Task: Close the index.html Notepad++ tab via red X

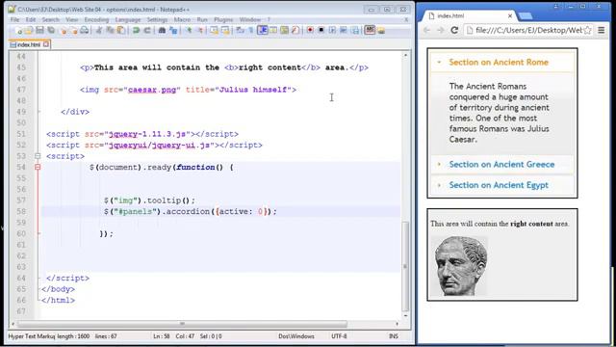Action: (x=46, y=44)
